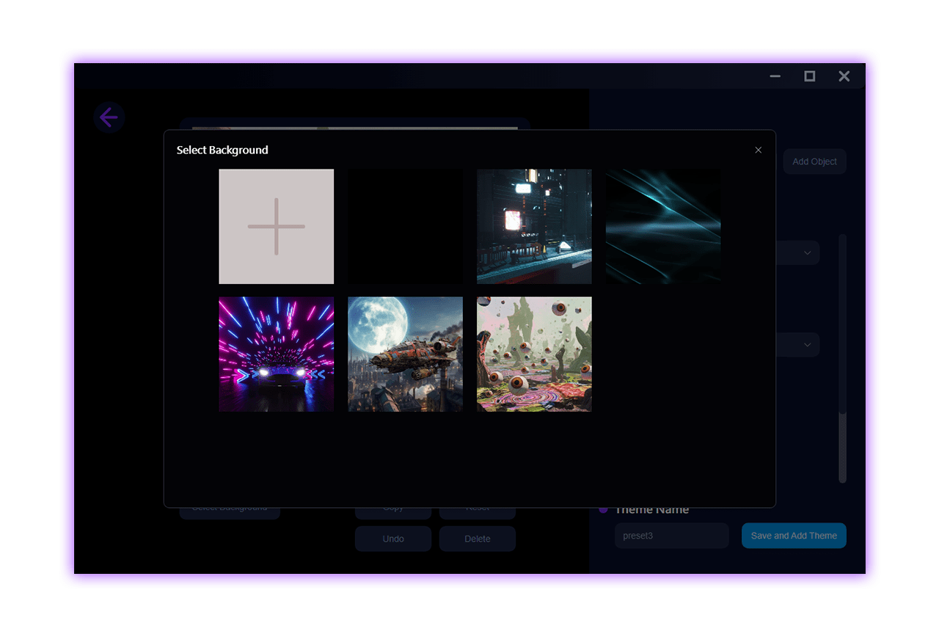
Task: Click the Undo button
Action: click(393, 539)
